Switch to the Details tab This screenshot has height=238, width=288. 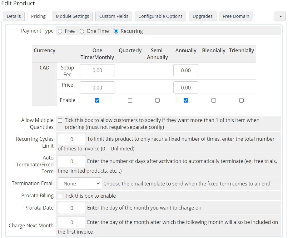[x=14, y=16]
